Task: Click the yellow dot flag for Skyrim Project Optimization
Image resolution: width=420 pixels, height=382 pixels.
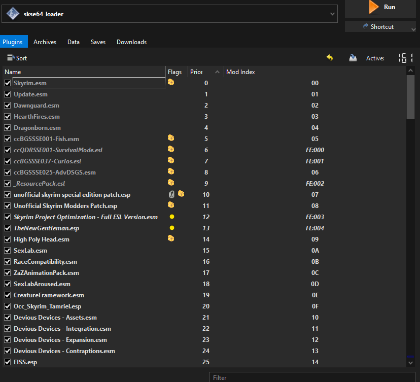Action: click(172, 217)
